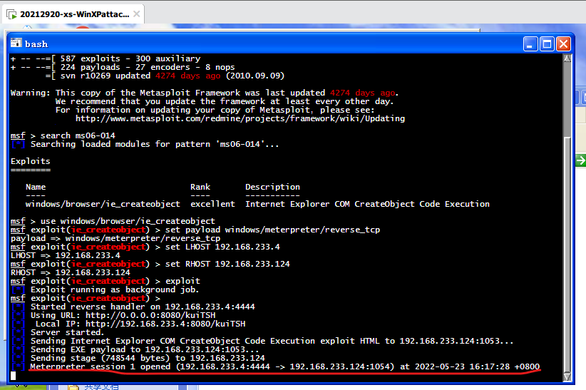
Task: Select the 20212920-xs-WinXPattac VM tab
Action: click(x=73, y=14)
